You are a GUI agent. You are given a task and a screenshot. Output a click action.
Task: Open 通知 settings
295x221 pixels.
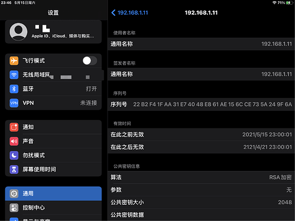(x=53, y=127)
